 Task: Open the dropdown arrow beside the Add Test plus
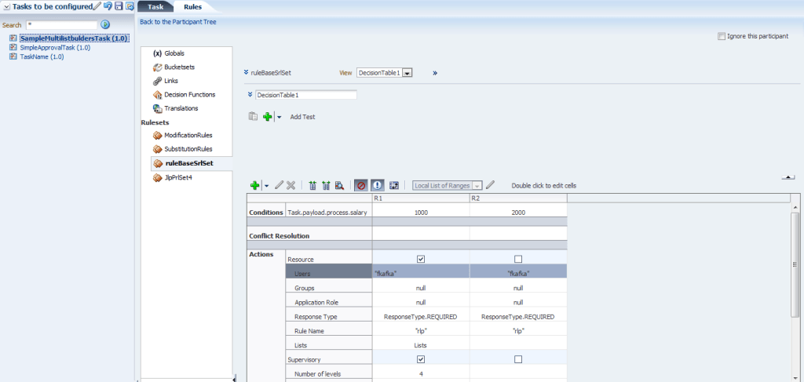pyautogui.click(x=279, y=117)
